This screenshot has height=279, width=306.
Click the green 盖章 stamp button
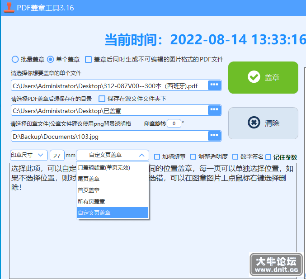tap(263, 77)
